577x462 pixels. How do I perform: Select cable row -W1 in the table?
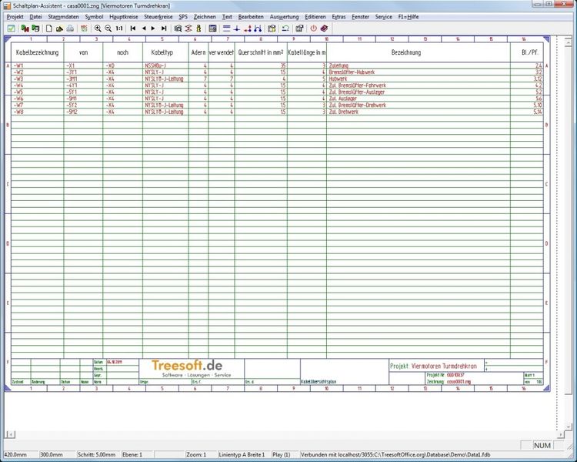pos(19,66)
